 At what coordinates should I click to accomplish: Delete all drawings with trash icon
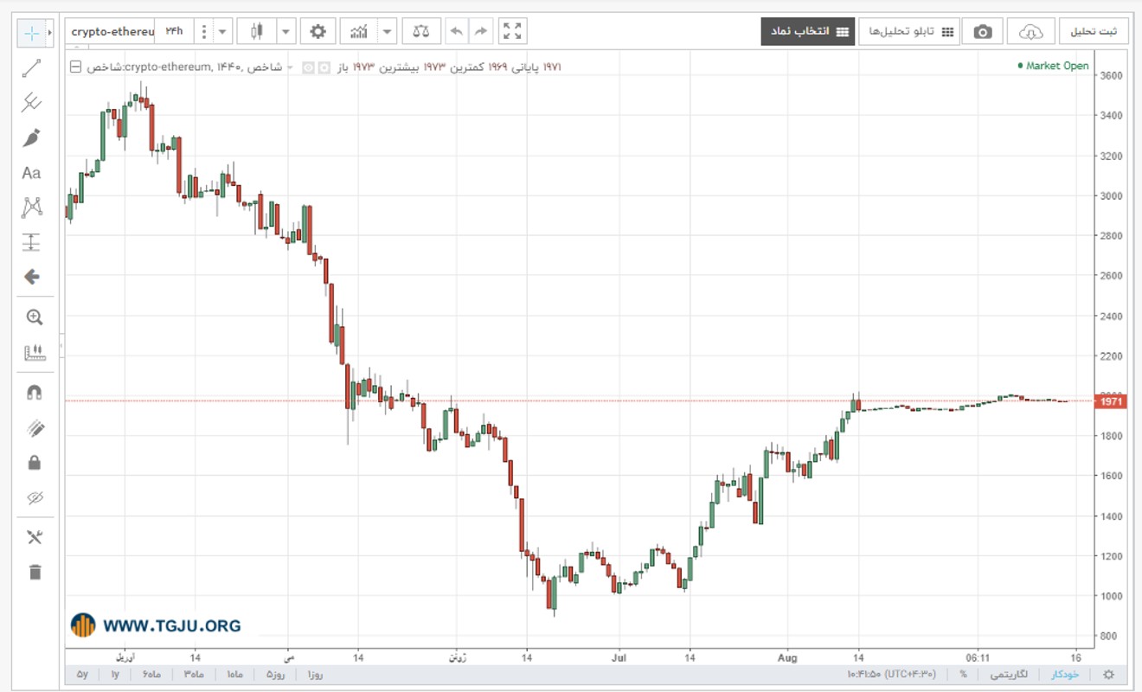(x=34, y=572)
